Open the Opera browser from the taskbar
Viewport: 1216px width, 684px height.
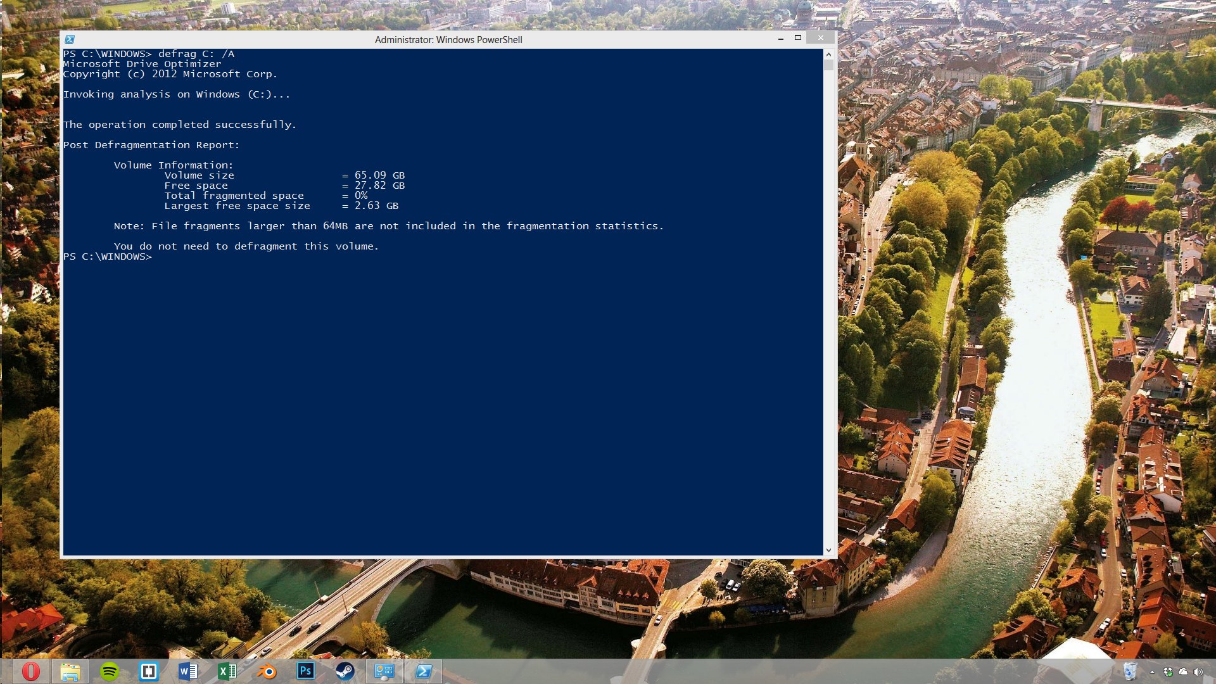30,671
